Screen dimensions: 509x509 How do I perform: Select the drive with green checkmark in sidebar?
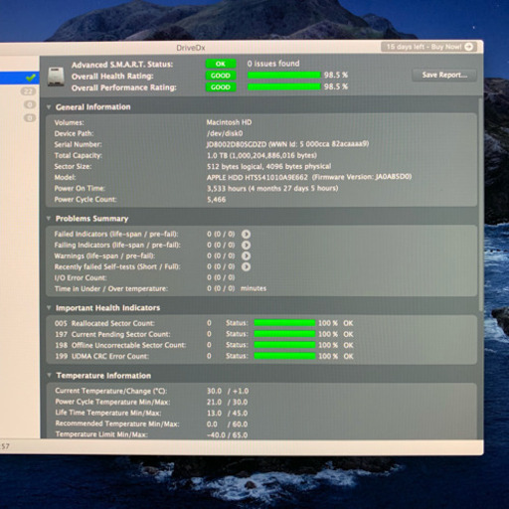[20, 78]
